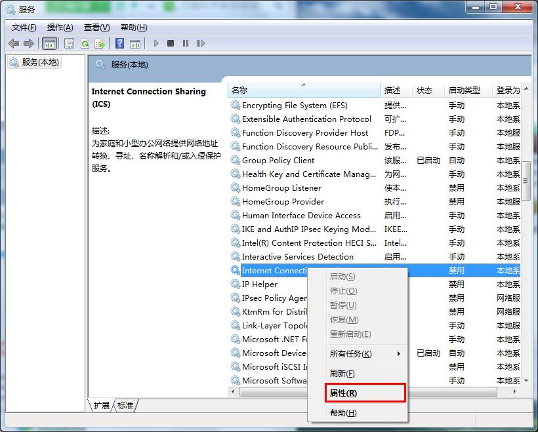The height and width of the screenshot is (432, 538).
Task: Switch to the 标准 tab
Action: [x=125, y=406]
